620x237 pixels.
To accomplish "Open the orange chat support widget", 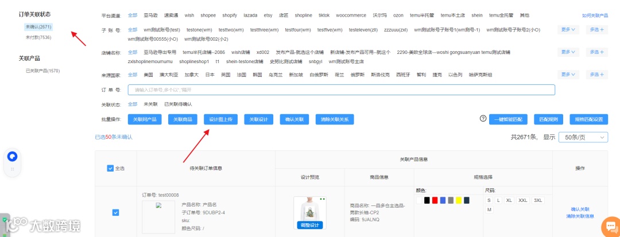I will click(610, 226).
